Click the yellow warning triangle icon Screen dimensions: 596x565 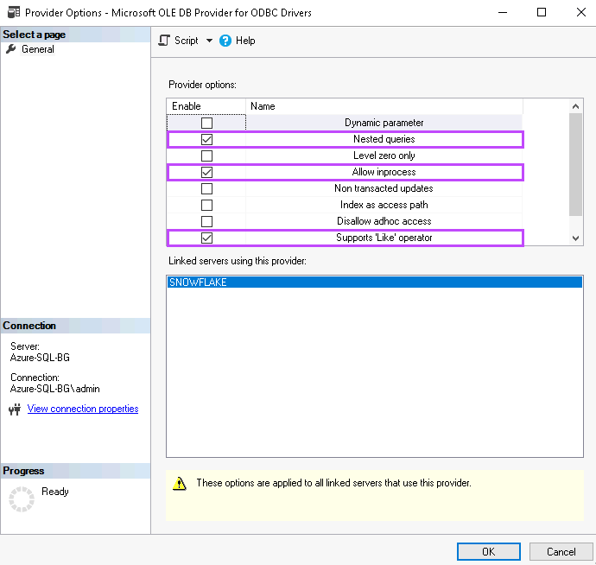[x=179, y=483]
